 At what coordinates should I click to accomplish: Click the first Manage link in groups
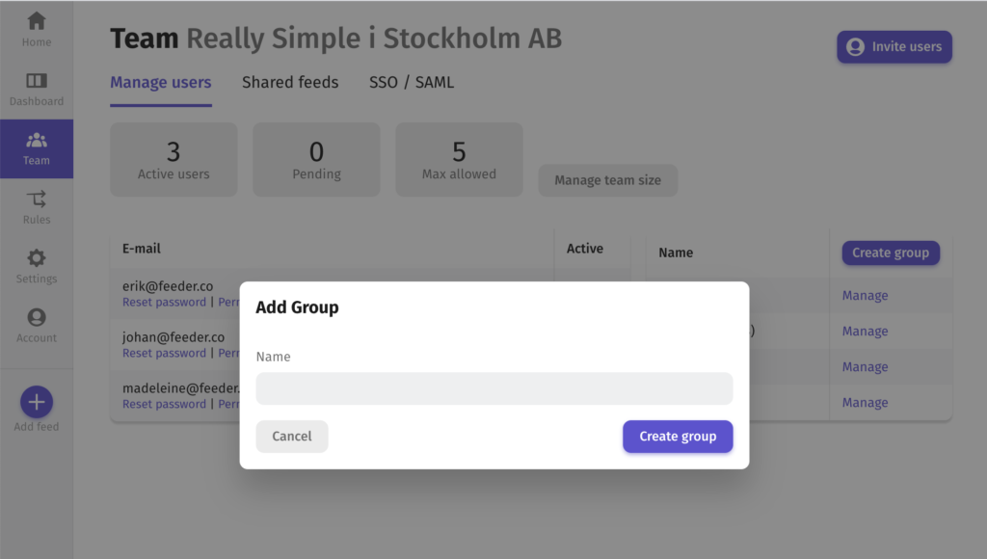[865, 296]
